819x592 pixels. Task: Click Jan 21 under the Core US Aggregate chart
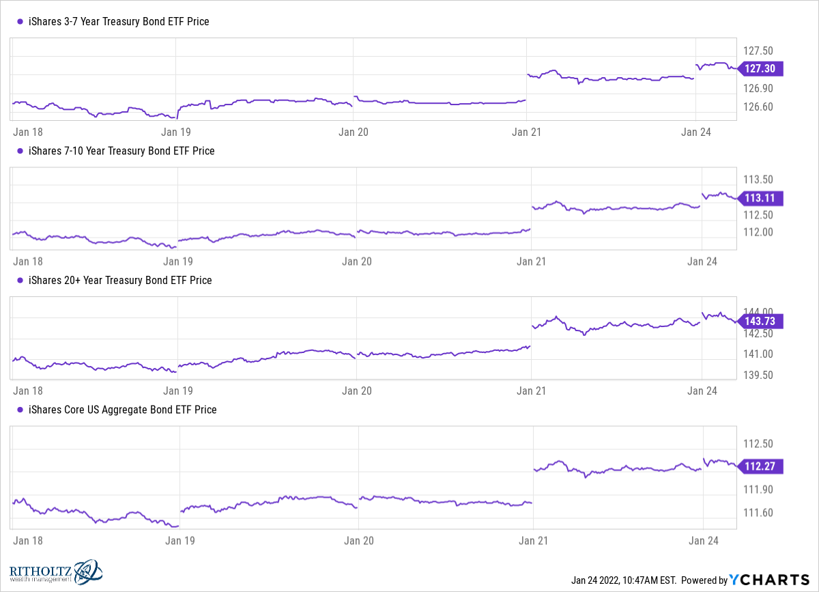532,541
